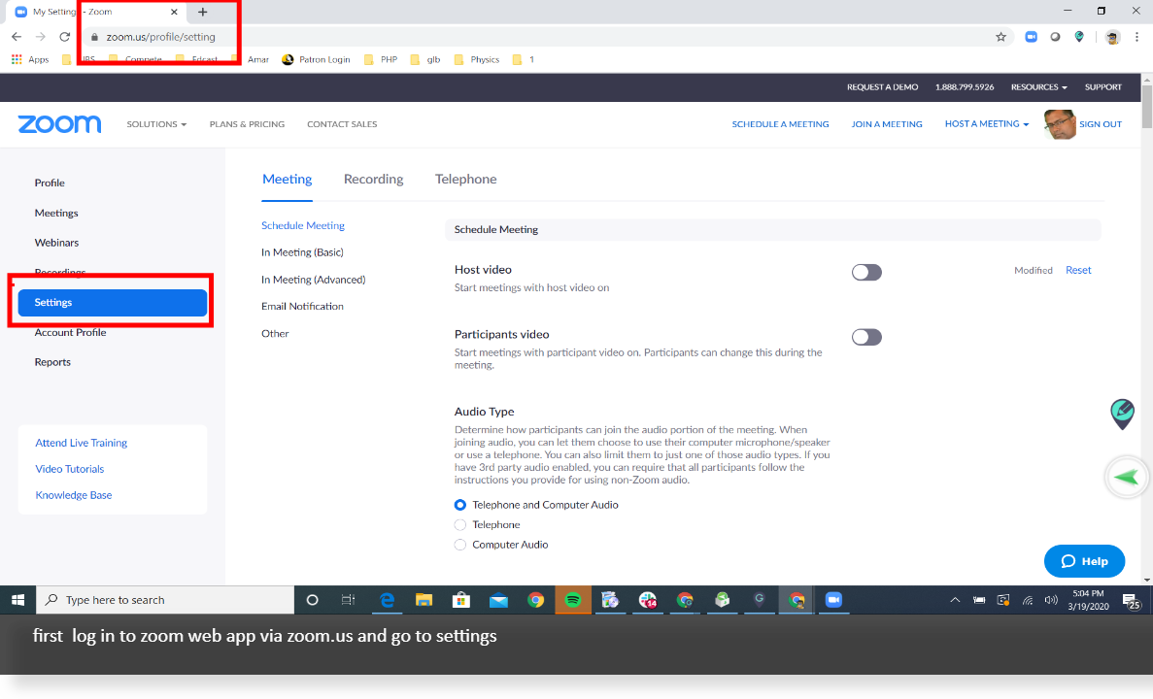Bookmark this page with the star icon

click(1000, 37)
